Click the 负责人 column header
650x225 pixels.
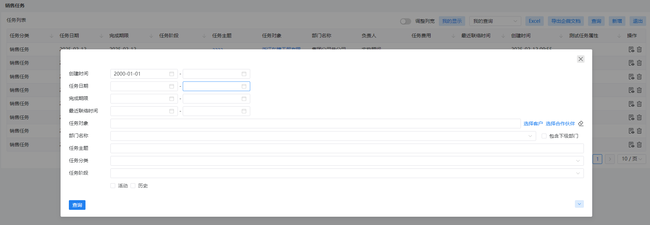[x=369, y=36]
